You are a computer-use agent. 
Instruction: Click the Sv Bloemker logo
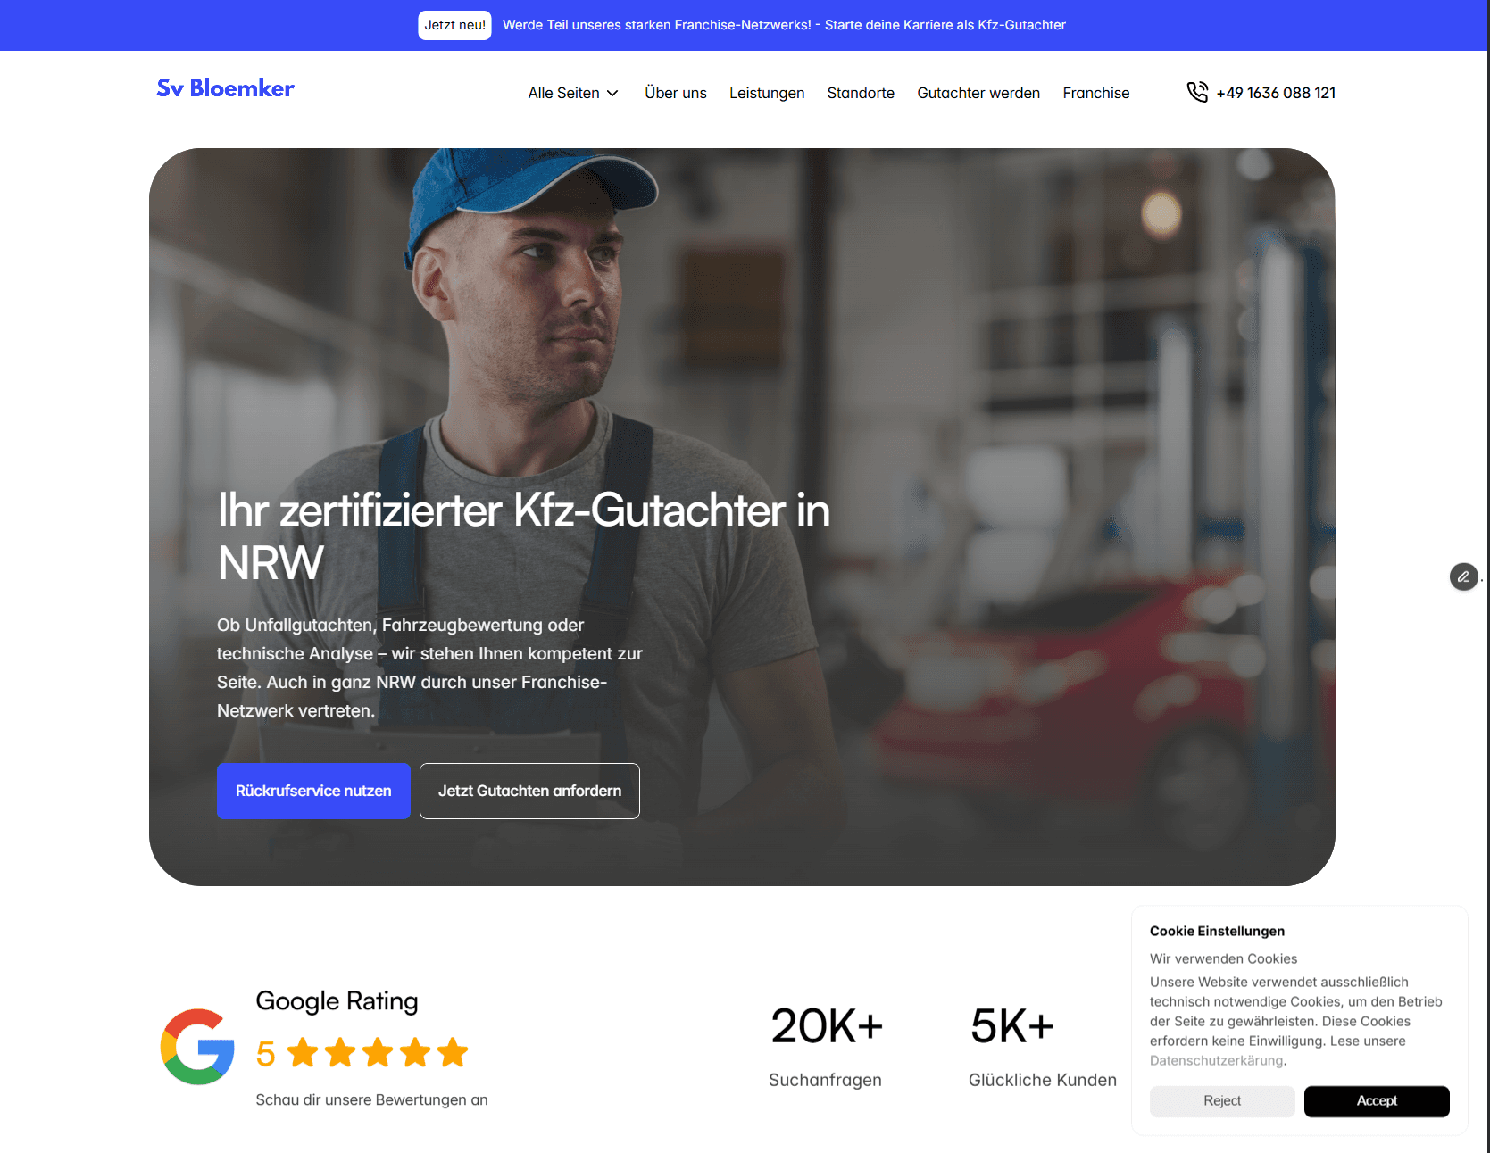225,88
